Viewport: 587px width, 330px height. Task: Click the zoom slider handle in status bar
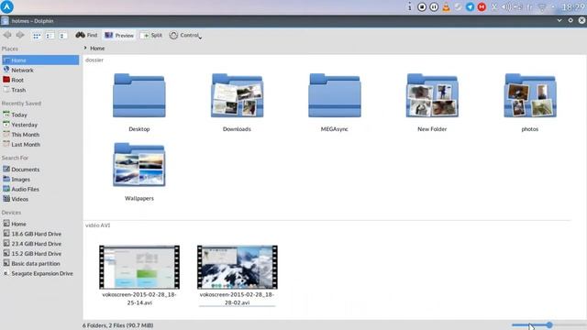click(x=549, y=325)
